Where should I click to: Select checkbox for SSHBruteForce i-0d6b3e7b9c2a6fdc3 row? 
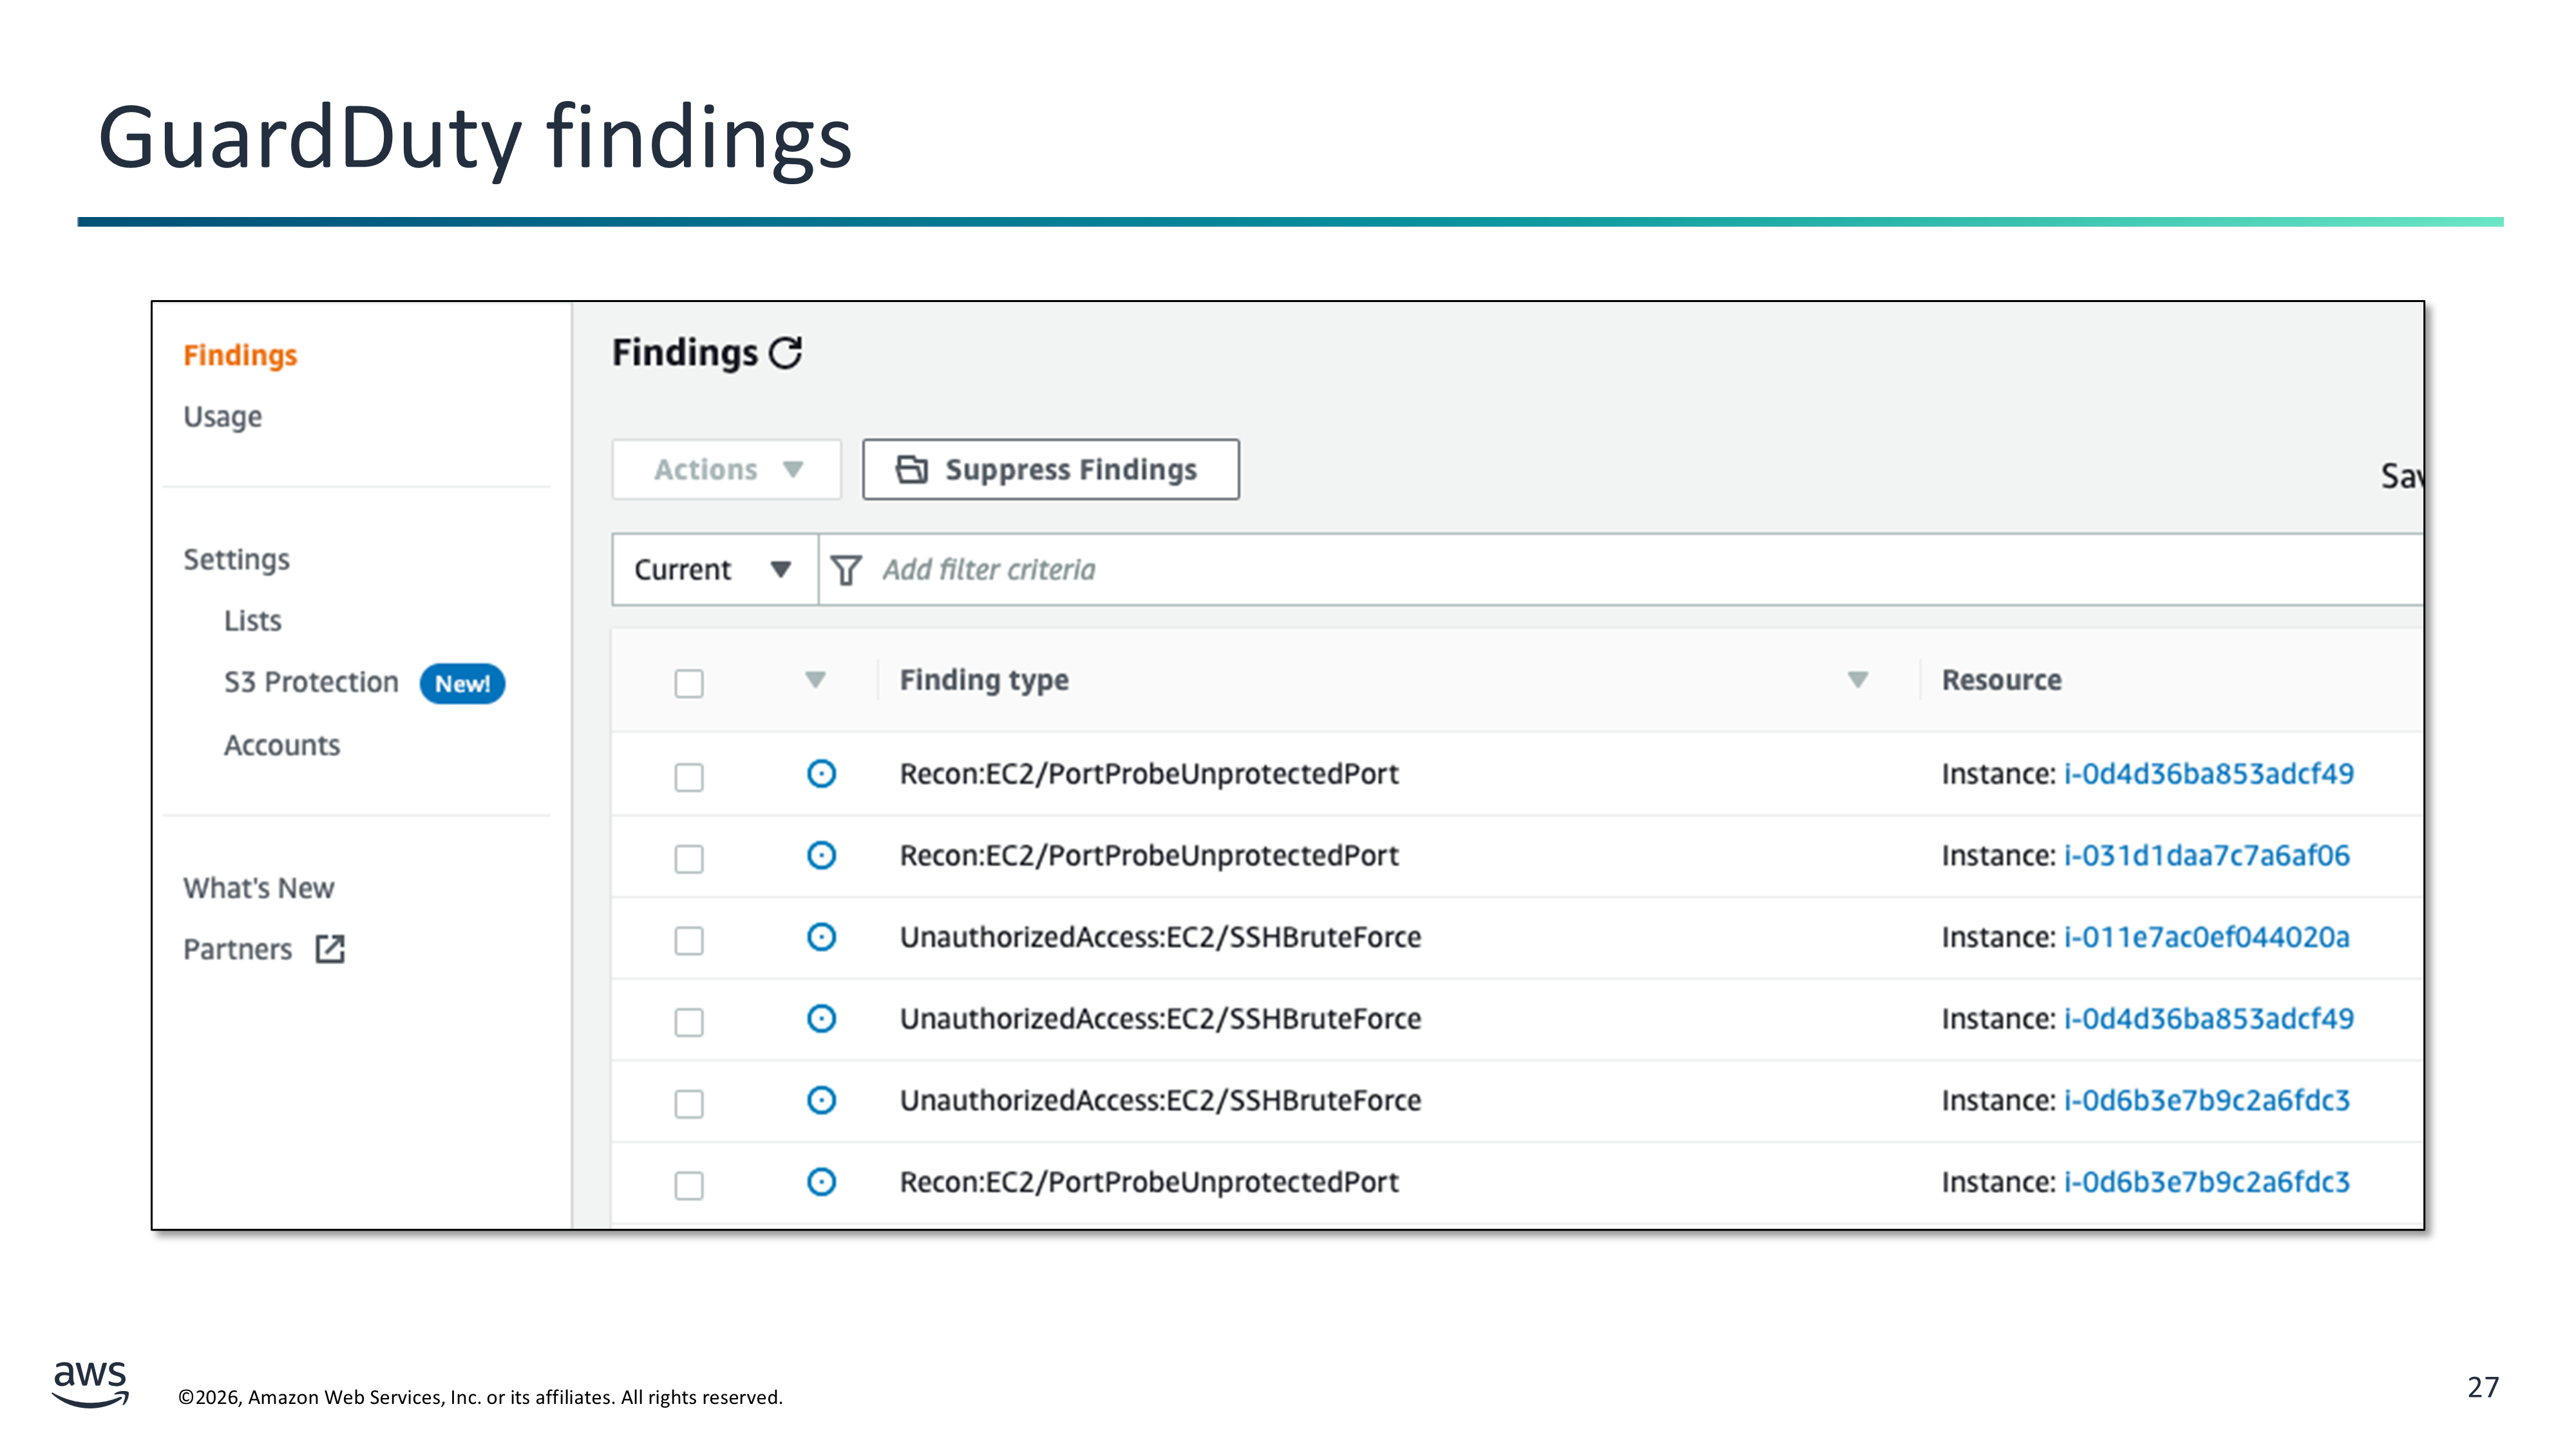click(689, 1104)
